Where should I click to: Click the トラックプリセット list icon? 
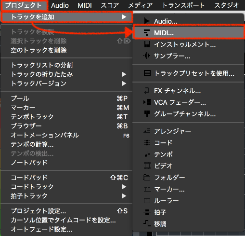pos(147,73)
